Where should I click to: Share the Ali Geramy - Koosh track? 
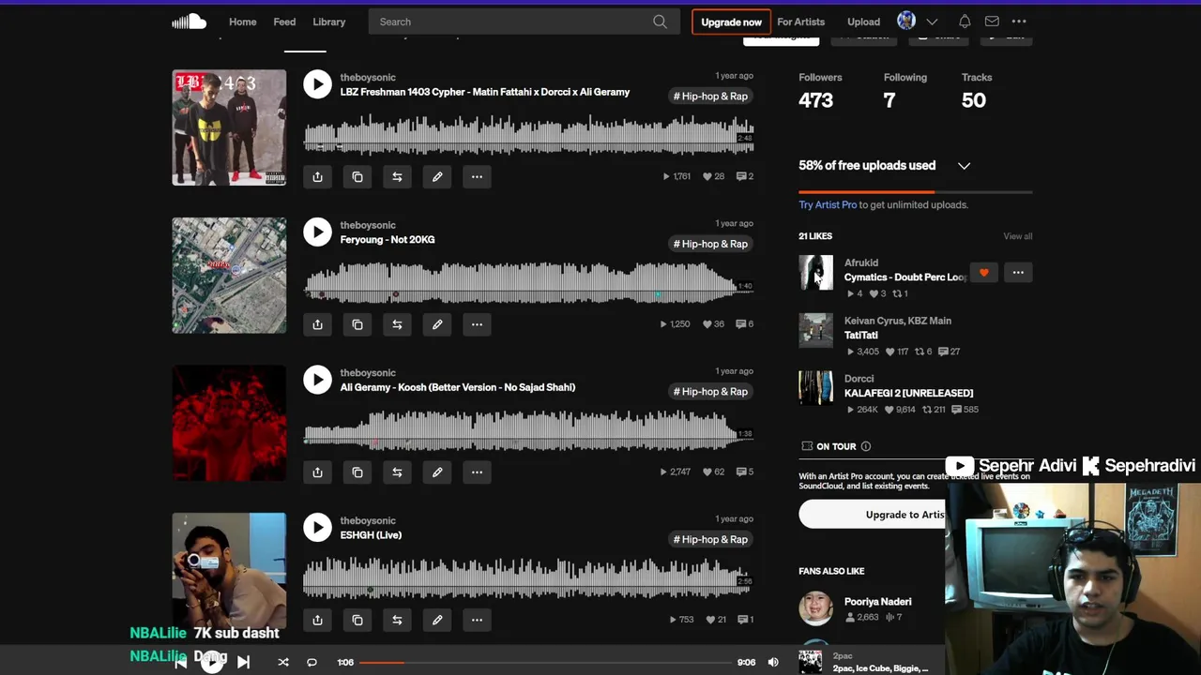[x=317, y=472]
